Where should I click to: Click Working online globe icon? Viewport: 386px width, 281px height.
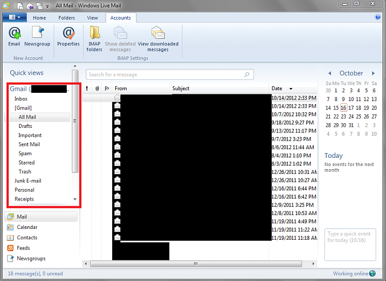pos(373,273)
